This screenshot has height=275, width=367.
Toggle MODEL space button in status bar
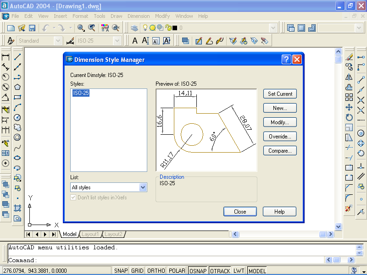click(257, 270)
